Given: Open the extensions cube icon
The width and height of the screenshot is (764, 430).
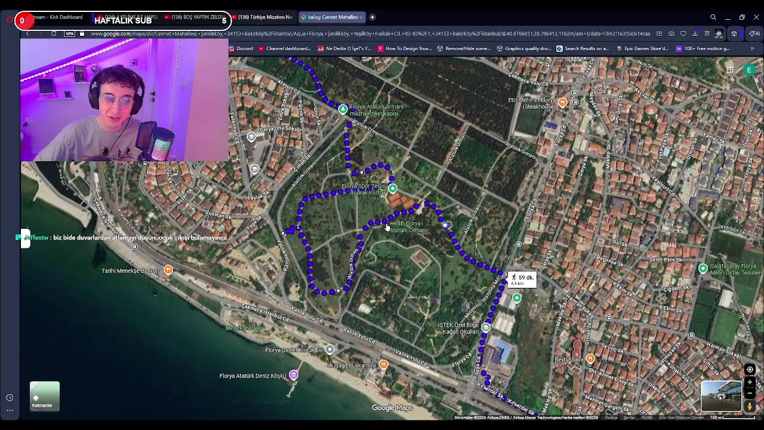Looking at the screenshot, I should pos(734,33).
